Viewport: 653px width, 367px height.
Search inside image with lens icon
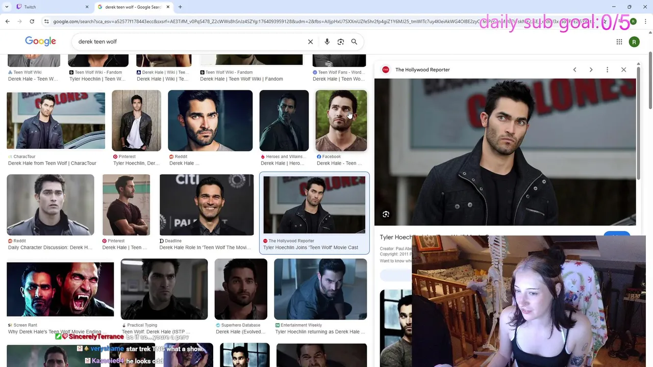pyautogui.click(x=386, y=215)
